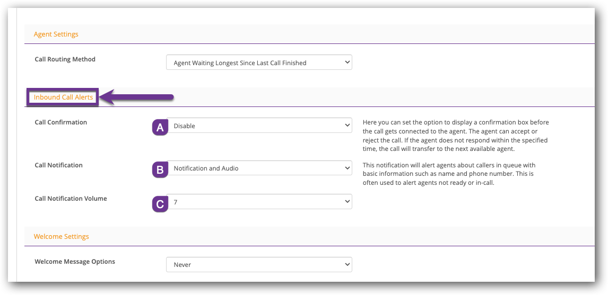The image size is (608, 295).
Task: Click the confirmation box help description text
Action: click(x=456, y=136)
